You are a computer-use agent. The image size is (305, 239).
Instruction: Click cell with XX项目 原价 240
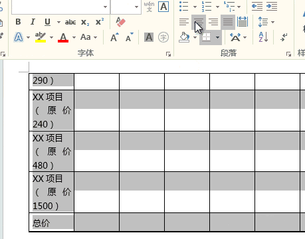pos(52,110)
